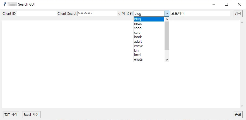
Task: Click the Client Secret password field
Action: point(97,13)
